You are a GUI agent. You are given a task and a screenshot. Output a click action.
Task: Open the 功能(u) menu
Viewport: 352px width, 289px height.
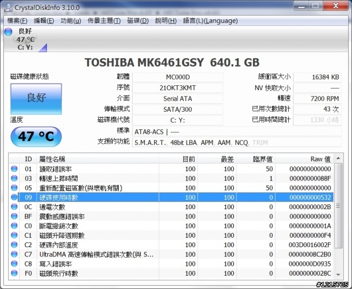coord(71,21)
